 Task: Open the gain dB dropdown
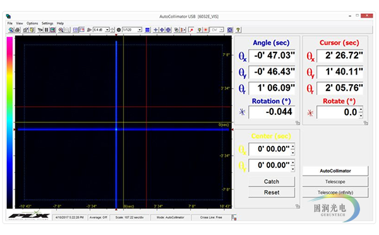pos(107,30)
